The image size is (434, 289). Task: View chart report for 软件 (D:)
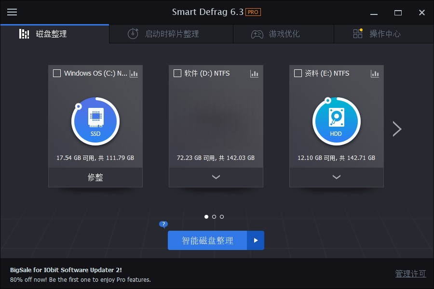[254, 74]
